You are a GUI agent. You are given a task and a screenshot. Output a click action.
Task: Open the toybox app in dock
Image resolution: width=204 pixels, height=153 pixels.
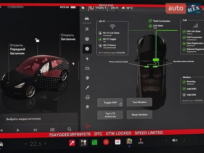click(x=129, y=142)
